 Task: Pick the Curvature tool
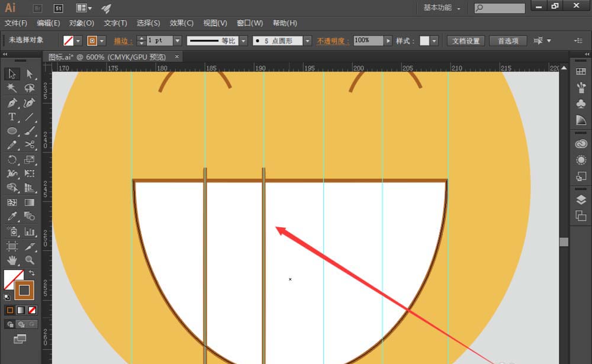coord(30,103)
